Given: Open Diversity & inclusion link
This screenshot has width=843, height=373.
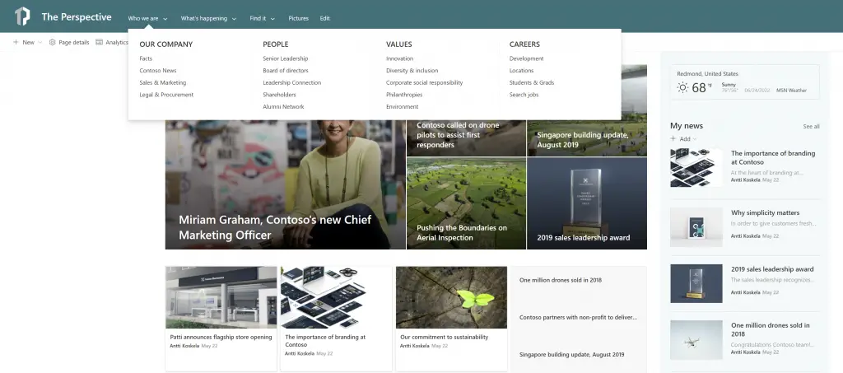Looking at the screenshot, I should click(412, 71).
